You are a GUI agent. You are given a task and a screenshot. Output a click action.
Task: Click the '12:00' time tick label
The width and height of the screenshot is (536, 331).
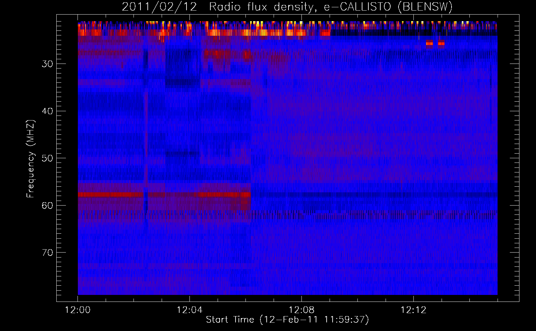[78, 310]
